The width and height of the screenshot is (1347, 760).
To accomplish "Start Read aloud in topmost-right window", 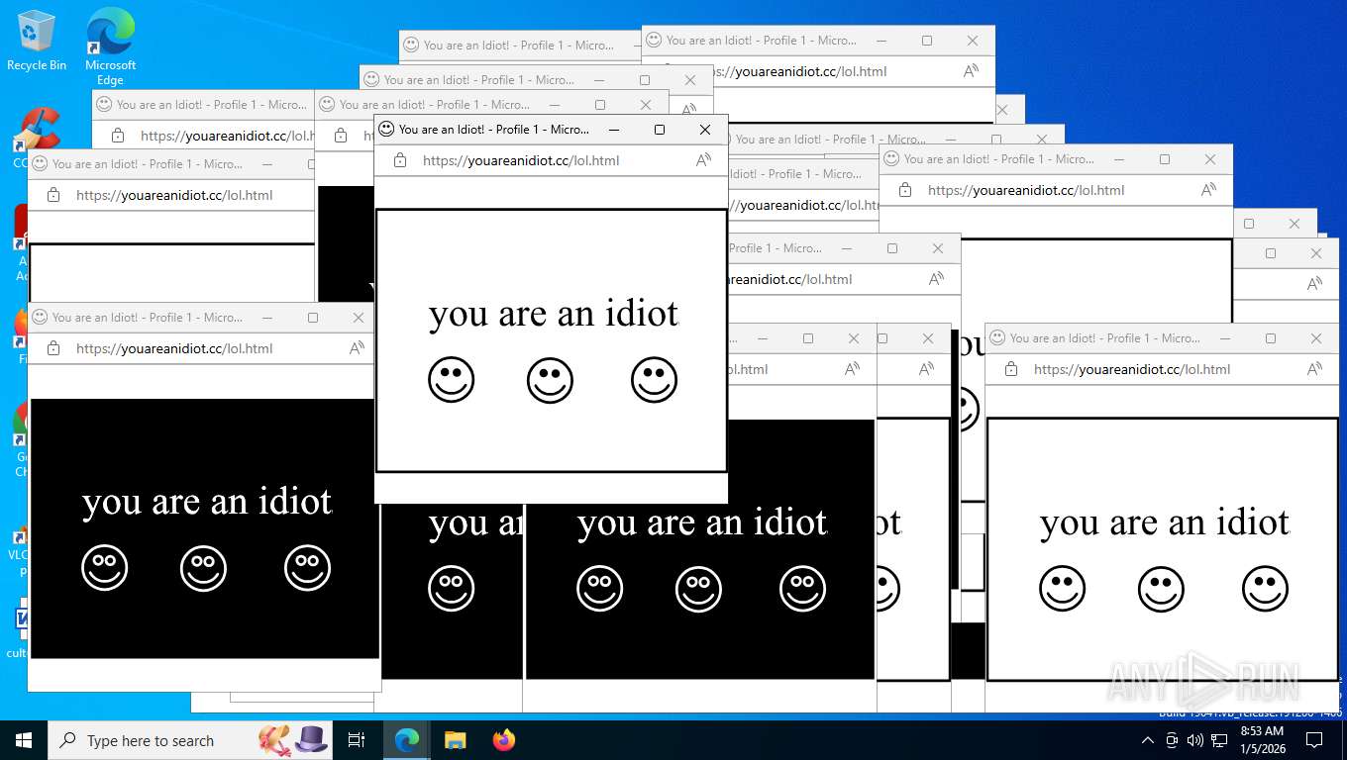I will coord(972,71).
